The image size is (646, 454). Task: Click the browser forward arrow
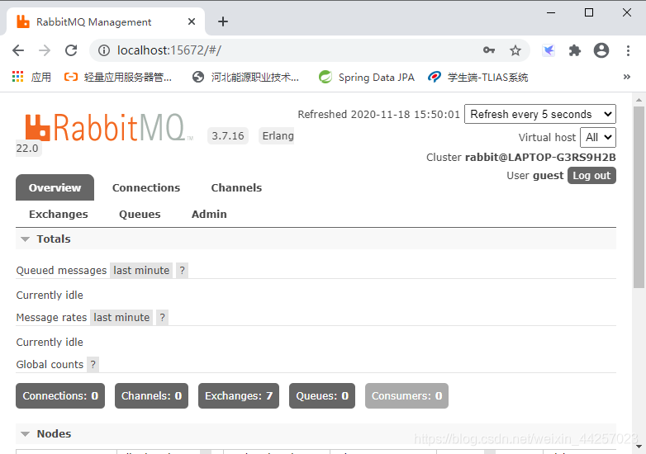click(x=45, y=50)
